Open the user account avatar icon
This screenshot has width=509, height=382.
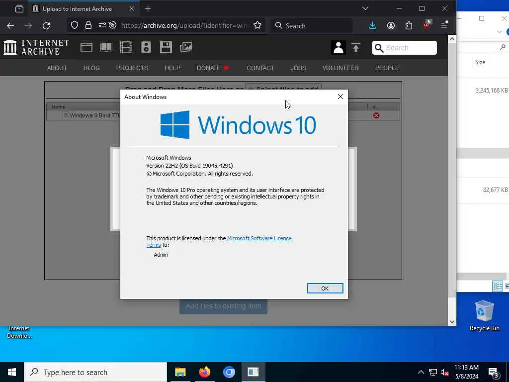pyautogui.click(x=338, y=48)
